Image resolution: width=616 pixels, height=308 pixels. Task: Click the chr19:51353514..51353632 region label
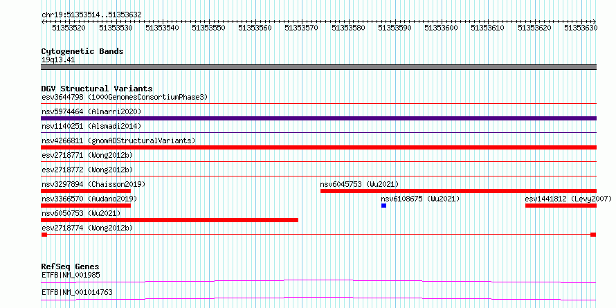click(91, 15)
